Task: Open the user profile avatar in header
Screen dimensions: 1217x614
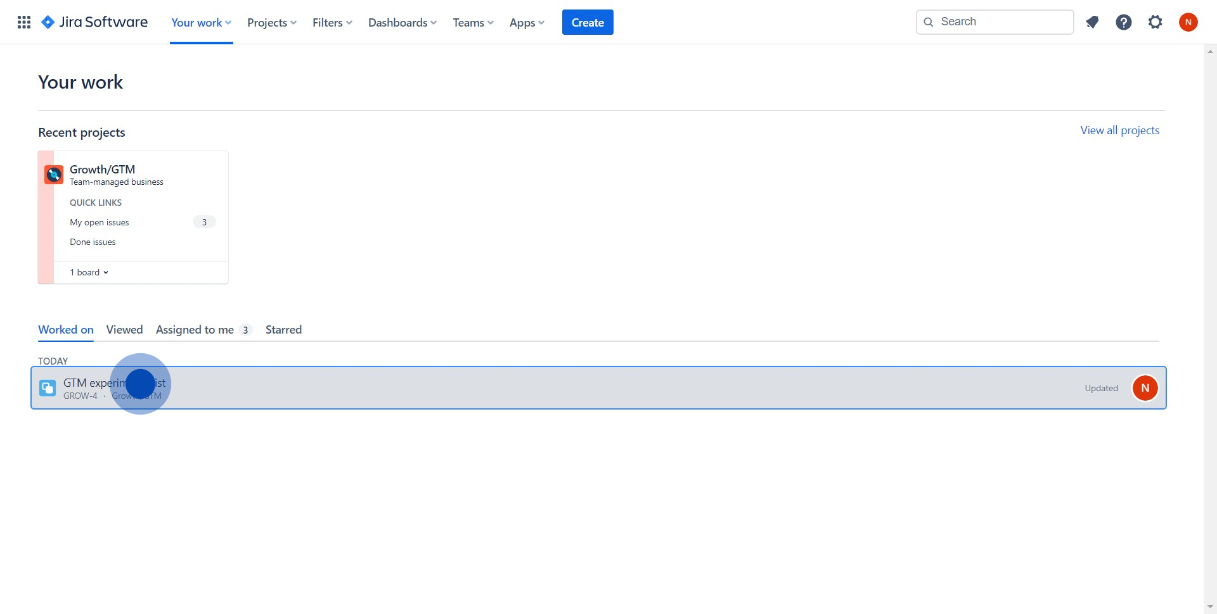Action: click(x=1188, y=22)
